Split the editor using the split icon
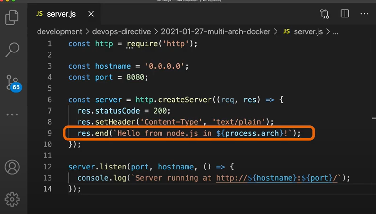Viewport: 376px width, 214px height. pyautogui.click(x=345, y=14)
